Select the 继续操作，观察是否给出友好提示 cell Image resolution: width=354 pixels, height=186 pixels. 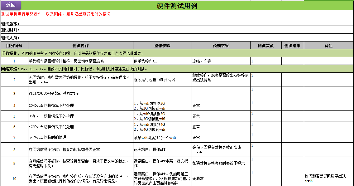point(221,80)
